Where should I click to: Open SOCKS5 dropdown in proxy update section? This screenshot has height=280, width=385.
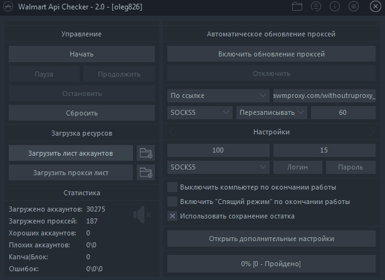pos(200,112)
